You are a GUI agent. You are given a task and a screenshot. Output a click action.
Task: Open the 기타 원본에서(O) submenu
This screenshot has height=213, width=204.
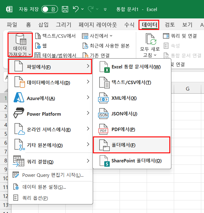click(50, 145)
